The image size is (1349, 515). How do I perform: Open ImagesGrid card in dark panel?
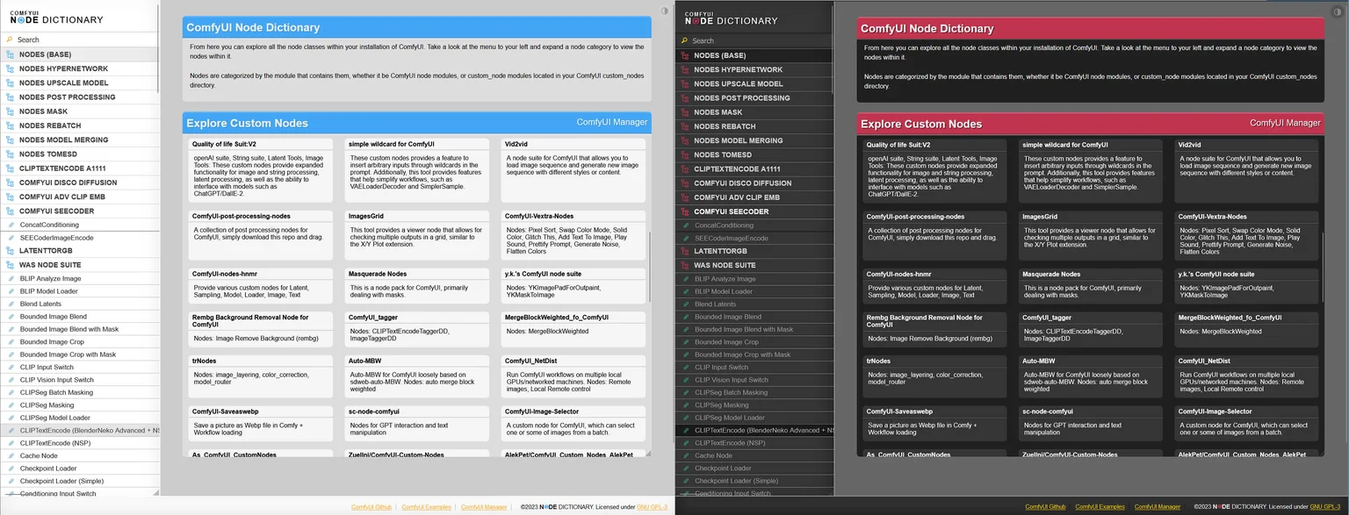[x=1092, y=235]
